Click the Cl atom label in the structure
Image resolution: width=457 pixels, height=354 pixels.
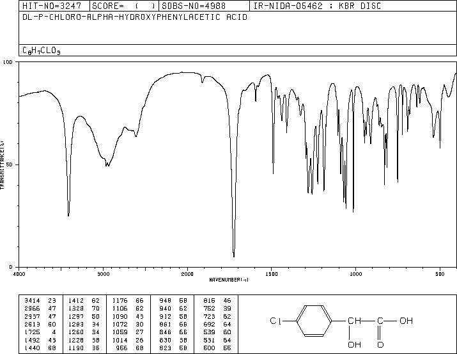pyautogui.click(x=275, y=321)
